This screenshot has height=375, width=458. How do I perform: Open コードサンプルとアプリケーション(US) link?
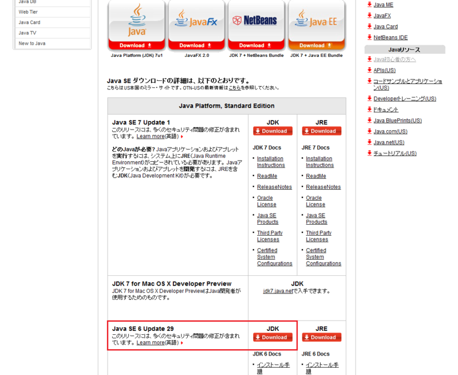(x=408, y=84)
